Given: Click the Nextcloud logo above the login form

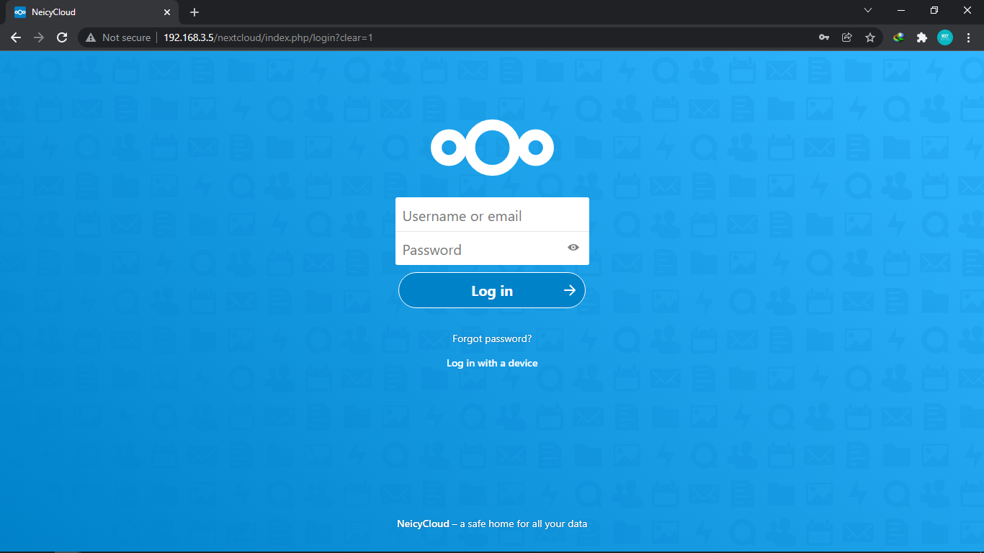Looking at the screenshot, I should pos(492,148).
